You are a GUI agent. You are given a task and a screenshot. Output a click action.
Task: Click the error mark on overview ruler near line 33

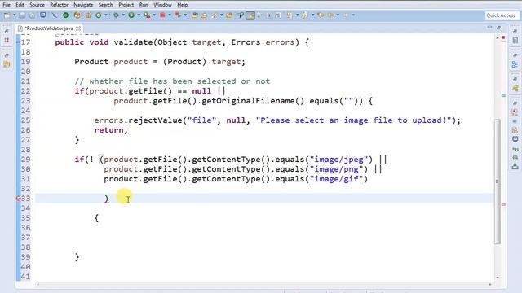(503, 204)
